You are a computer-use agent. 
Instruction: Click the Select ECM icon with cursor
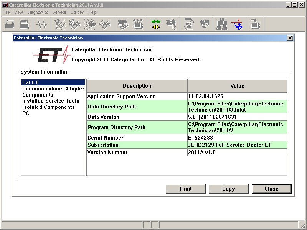coord(171,24)
